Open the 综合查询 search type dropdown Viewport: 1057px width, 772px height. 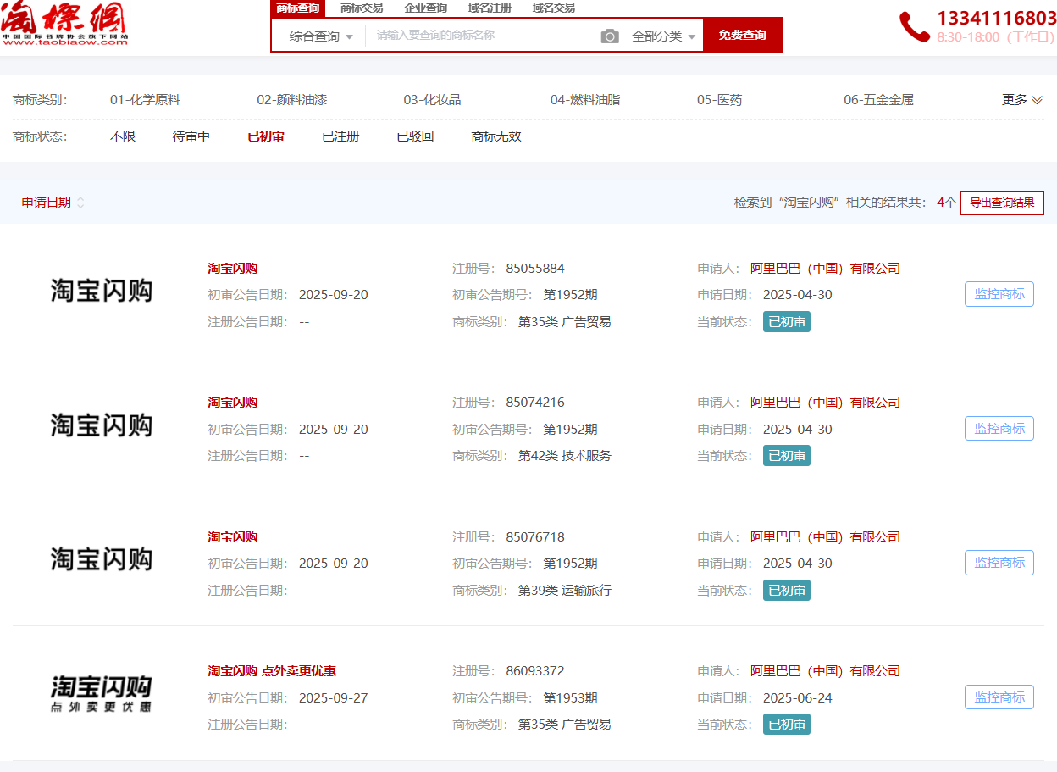tap(321, 36)
